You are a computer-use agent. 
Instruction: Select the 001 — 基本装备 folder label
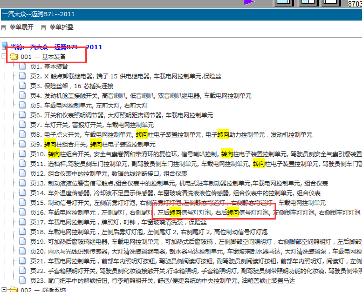[43, 57]
